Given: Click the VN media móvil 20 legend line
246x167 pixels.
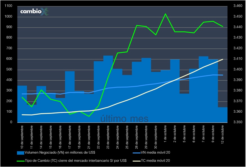Looking at the screenshot, I should 137,153.
